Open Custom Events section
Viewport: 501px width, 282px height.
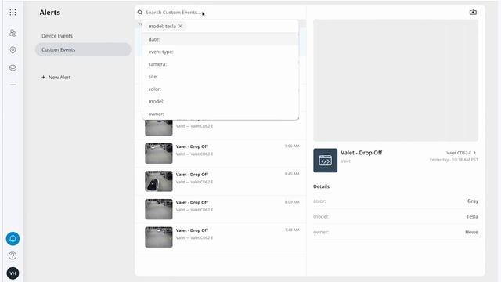[83, 49]
